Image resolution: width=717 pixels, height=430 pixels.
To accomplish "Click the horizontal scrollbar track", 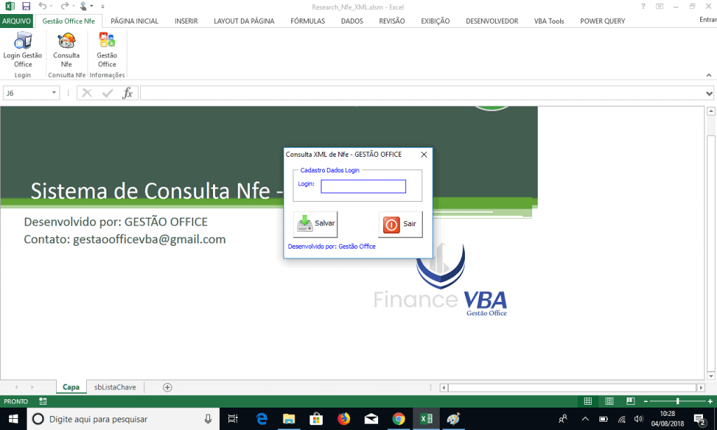I will [x=572, y=387].
